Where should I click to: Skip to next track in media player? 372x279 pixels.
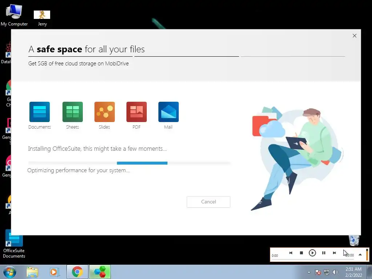point(334,253)
